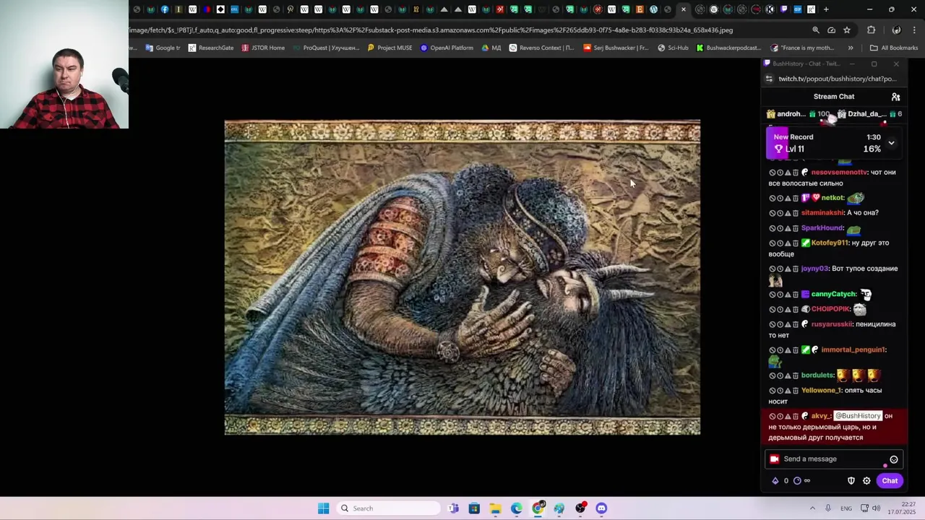925x520 pixels.
Task: Open username immortal_penguin1 in chat
Action: [x=853, y=350]
